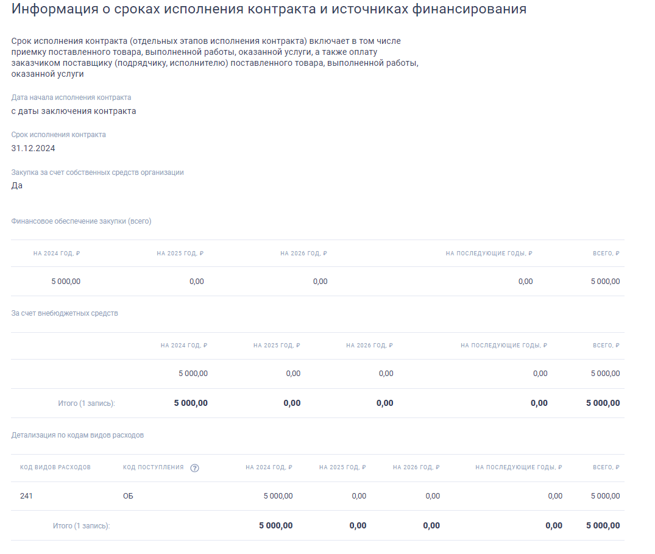Select value 'с даты заключения контракта'
The height and width of the screenshot is (554, 655).
[74, 111]
